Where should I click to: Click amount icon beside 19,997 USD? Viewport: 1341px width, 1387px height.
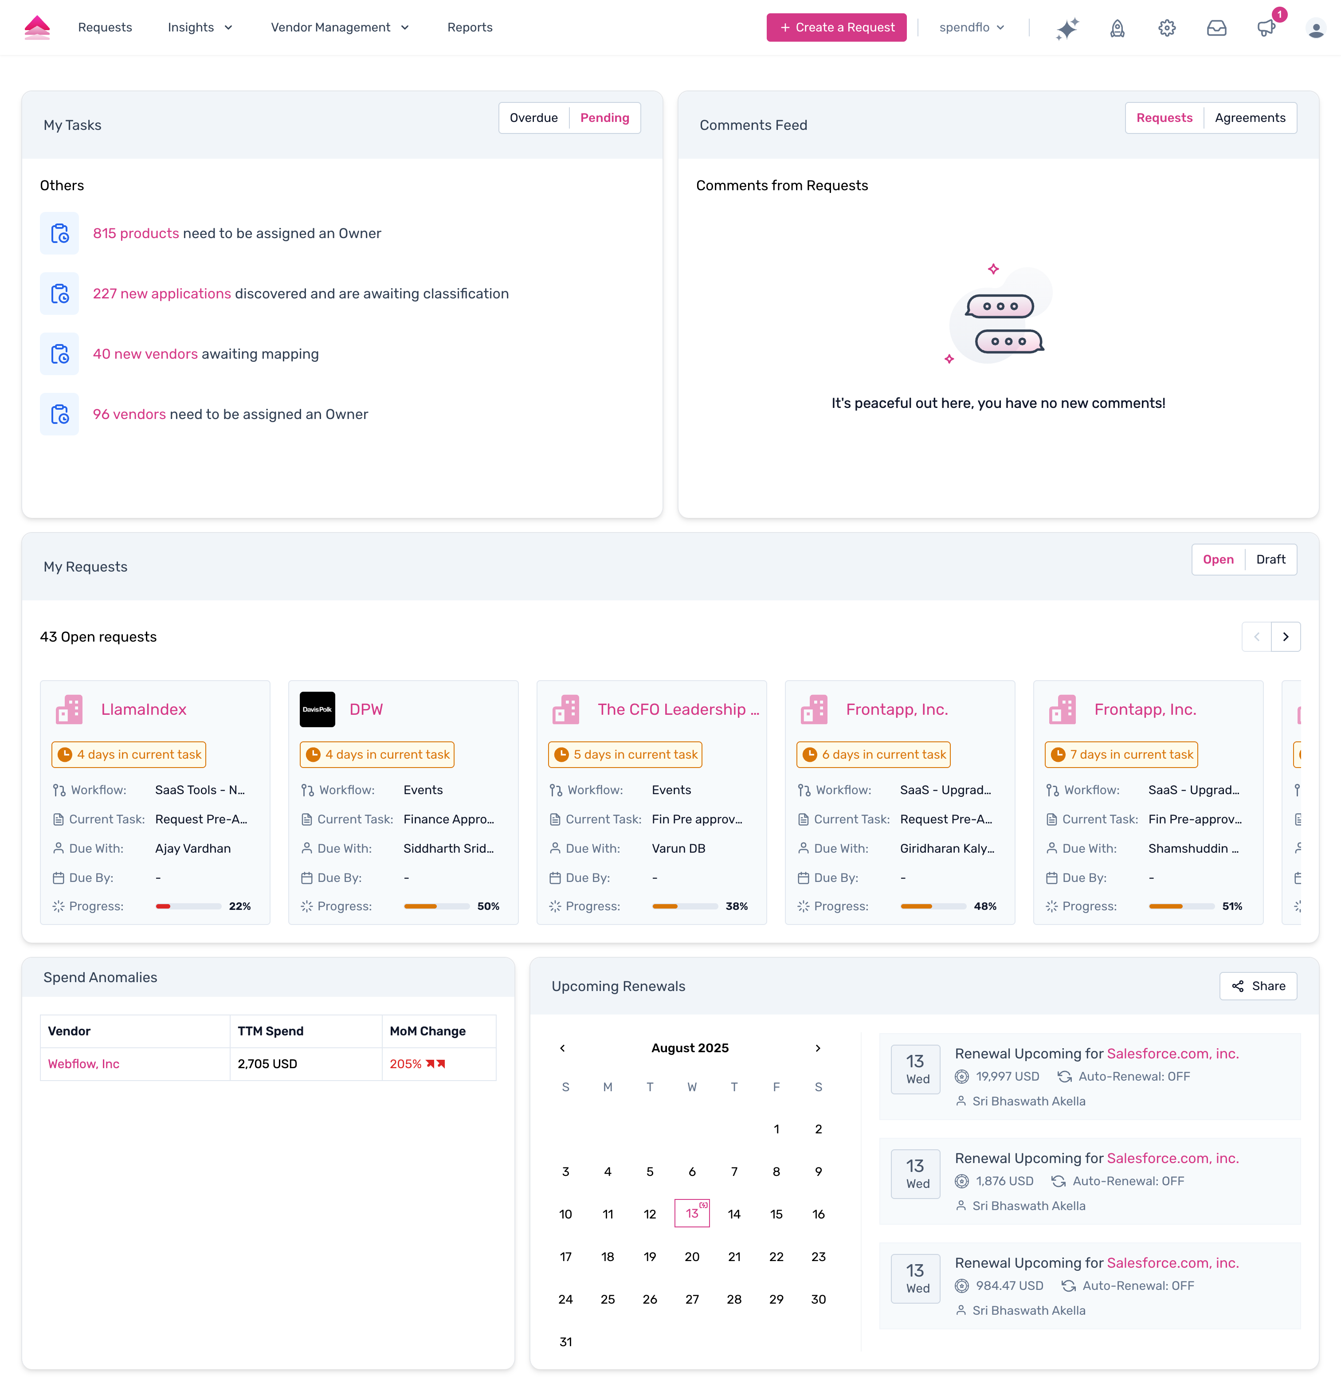pos(962,1077)
